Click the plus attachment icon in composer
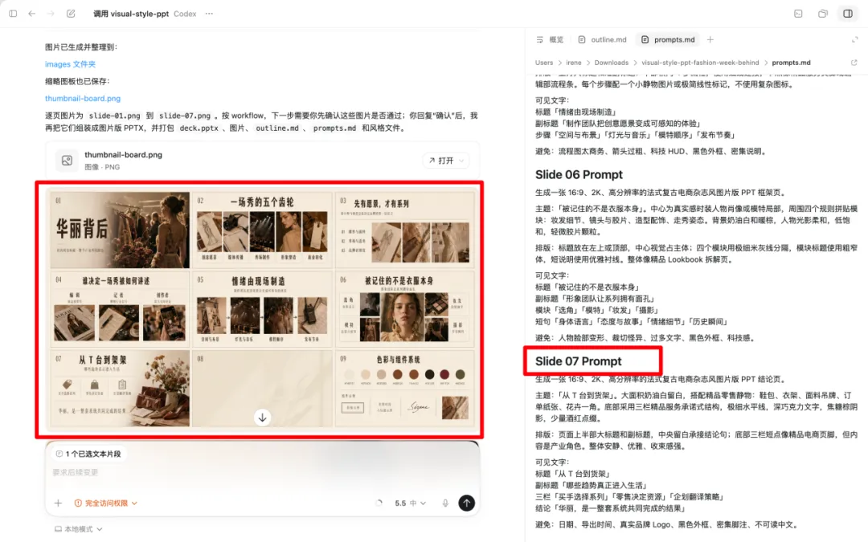Image resolution: width=868 pixels, height=542 pixels. [58, 503]
